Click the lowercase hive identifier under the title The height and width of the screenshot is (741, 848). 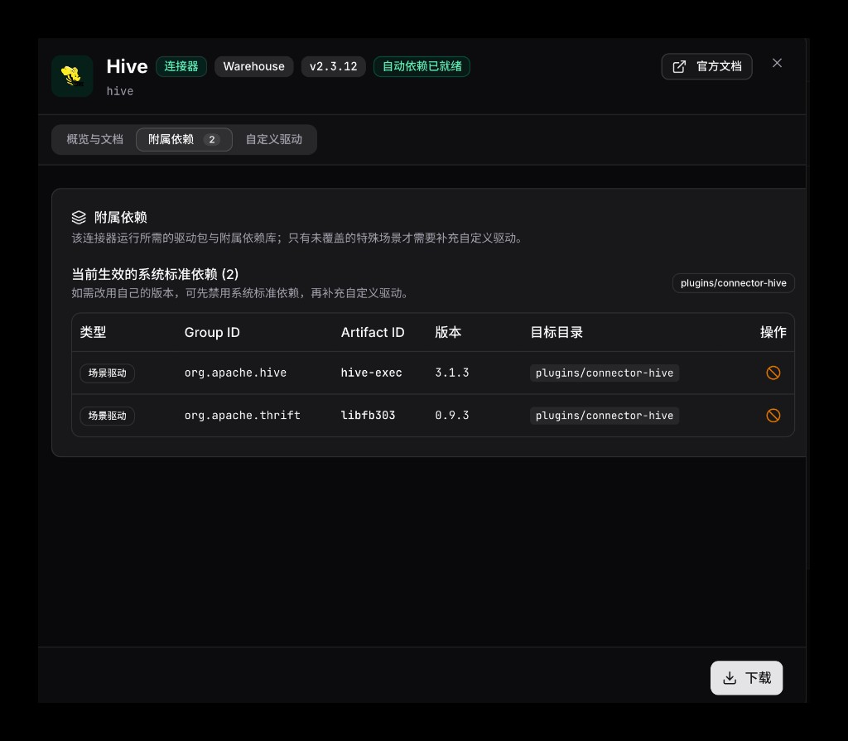pyautogui.click(x=120, y=91)
